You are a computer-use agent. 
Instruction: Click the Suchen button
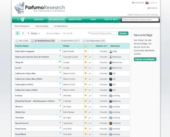(123, 33)
